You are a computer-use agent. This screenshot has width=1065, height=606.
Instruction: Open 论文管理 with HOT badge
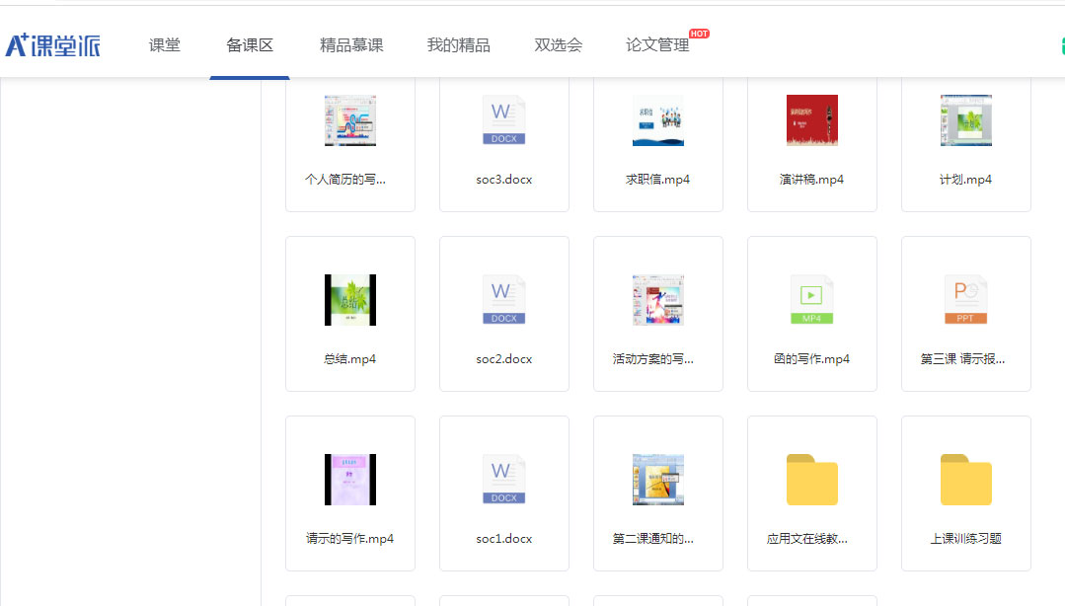pos(657,45)
